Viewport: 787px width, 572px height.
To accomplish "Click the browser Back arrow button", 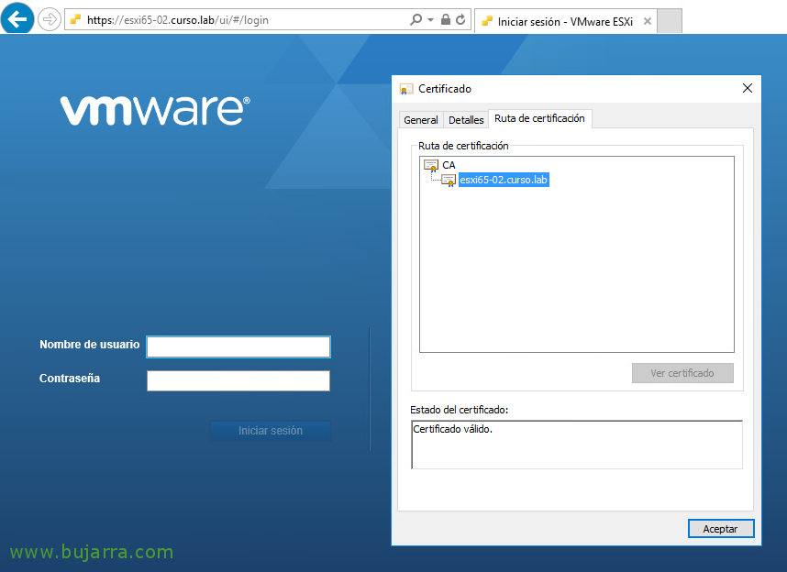I will (17, 19).
